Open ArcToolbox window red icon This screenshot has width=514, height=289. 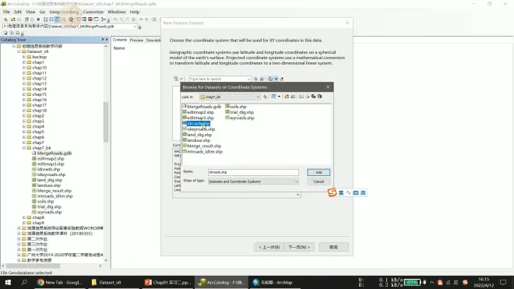click(x=90, y=19)
